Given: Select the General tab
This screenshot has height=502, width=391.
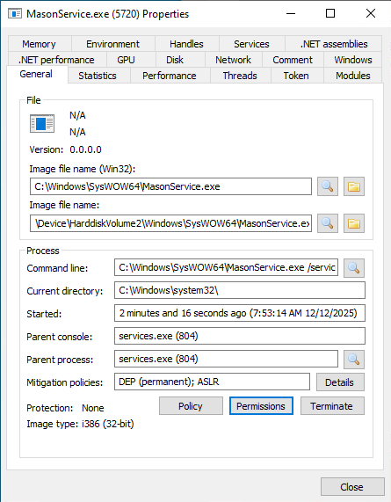Looking at the screenshot, I should 36,74.
